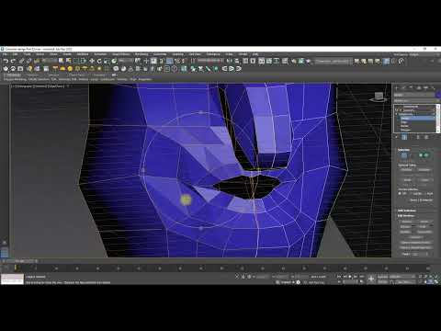441x331 pixels.
Task: Open the Workspaces dropdown
Action: click(x=418, y=54)
